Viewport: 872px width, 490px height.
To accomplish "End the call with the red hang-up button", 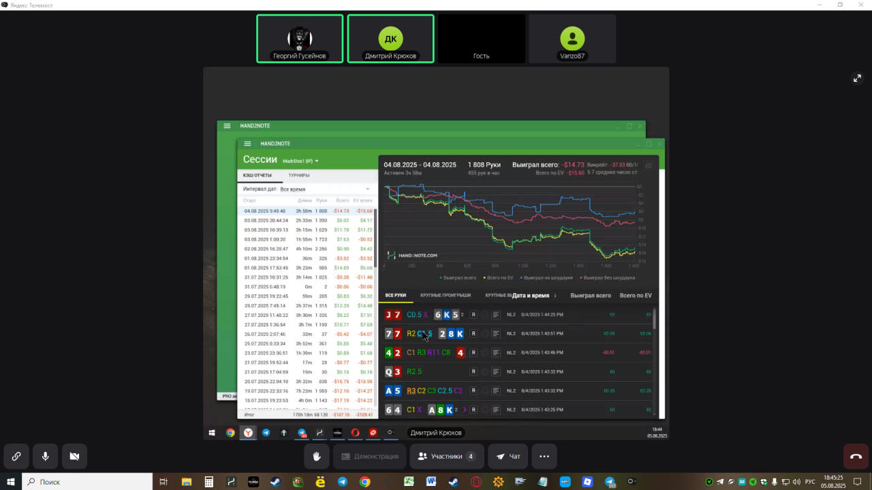I will 856,457.
